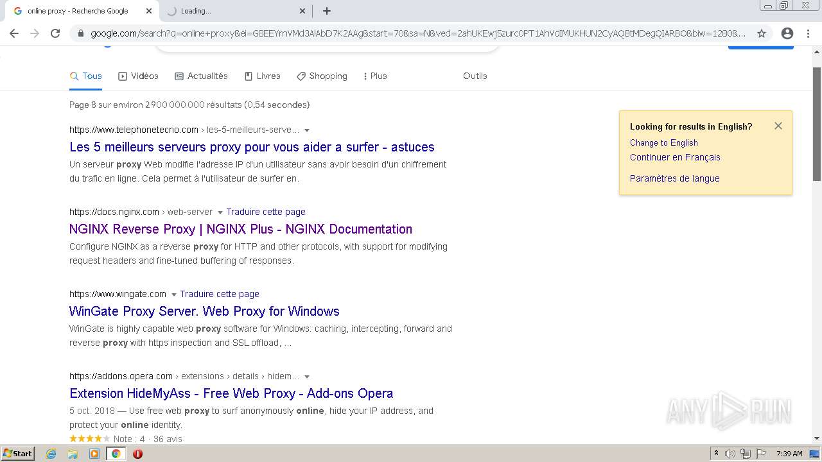
Task: Open Paramètres de langue
Action: pyautogui.click(x=674, y=178)
